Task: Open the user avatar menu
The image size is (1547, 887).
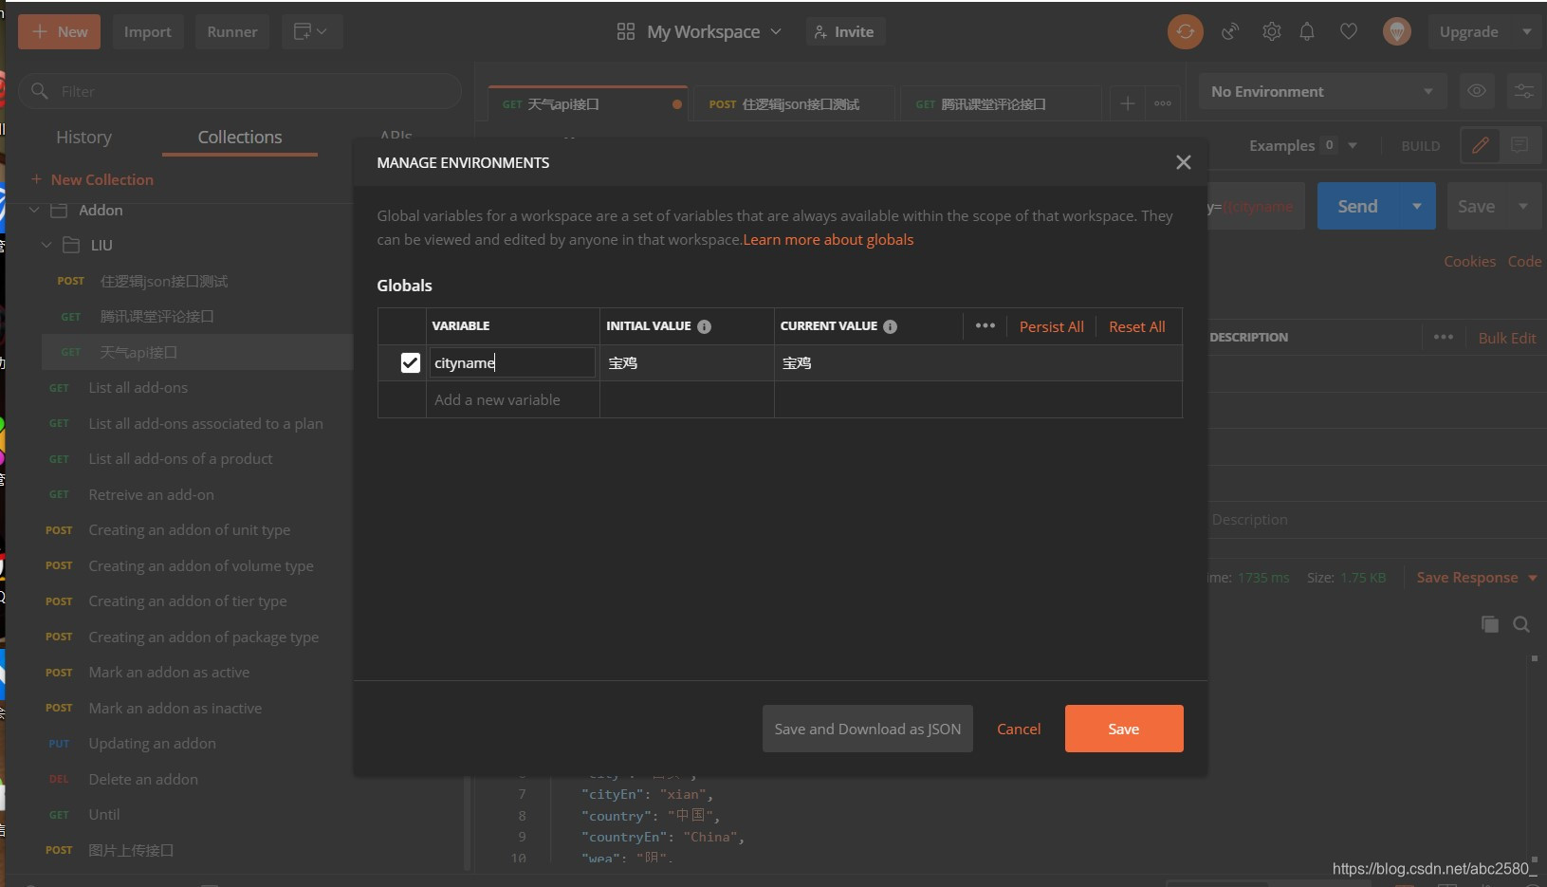Action: [x=1396, y=31]
